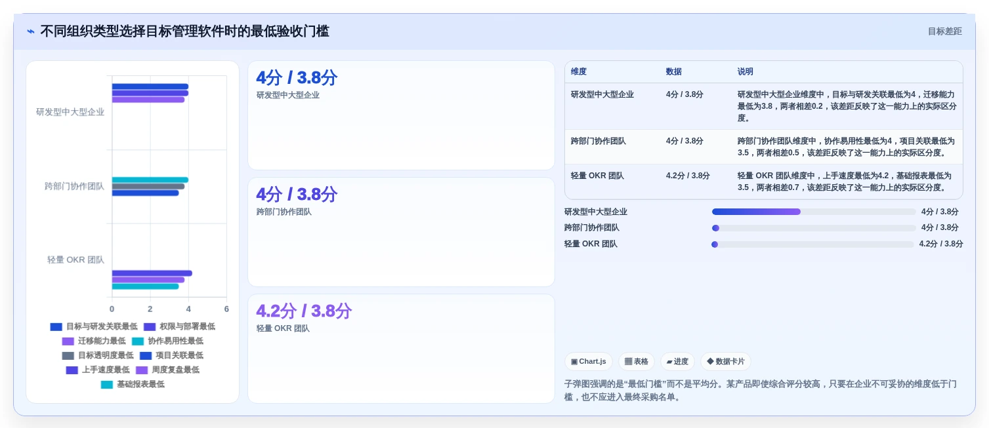
Task: Click the indigo top bar of 轻量 OKR 团队
Action: click(x=152, y=273)
